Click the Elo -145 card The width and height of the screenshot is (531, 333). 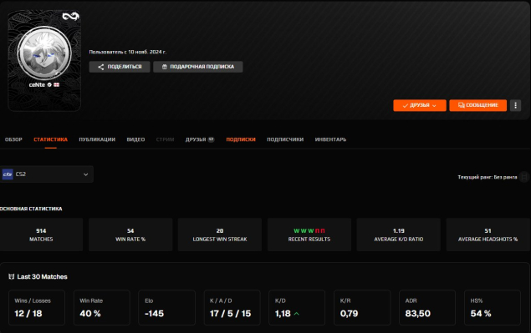pyautogui.click(x=167, y=308)
